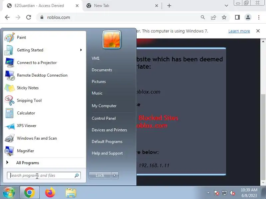Close the E2Guardian tab
Image resolution: width=266 pixels, height=199 pixels.
tap(77, 6)
